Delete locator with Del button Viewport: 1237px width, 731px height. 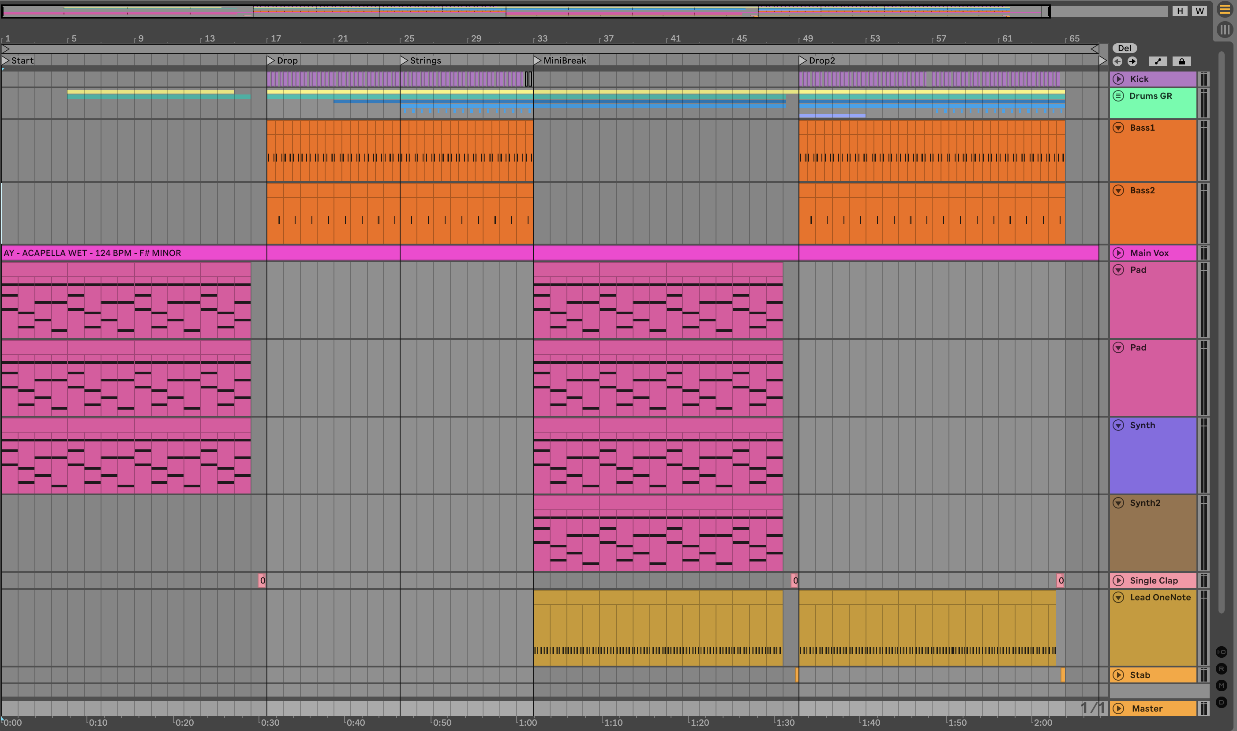tap(1124, 48)
